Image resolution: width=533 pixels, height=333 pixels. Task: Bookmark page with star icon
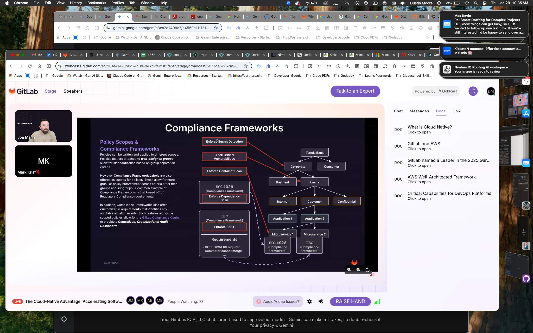click(x=245, y=66)
